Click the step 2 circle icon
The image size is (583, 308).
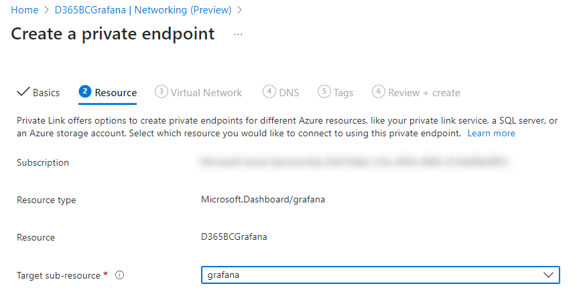pos(84,92)
